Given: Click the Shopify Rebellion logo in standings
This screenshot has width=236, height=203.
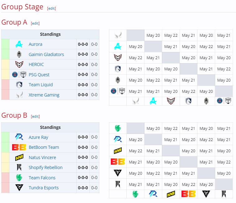Looking at the screenshot, I should pos(19,168).
